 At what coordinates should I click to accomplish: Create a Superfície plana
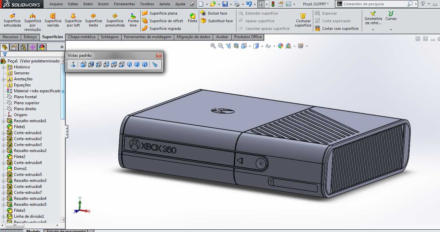pos(160,13)
